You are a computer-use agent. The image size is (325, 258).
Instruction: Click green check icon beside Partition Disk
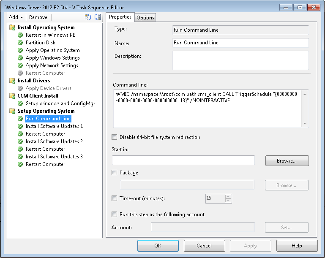(x=20, y=43)
